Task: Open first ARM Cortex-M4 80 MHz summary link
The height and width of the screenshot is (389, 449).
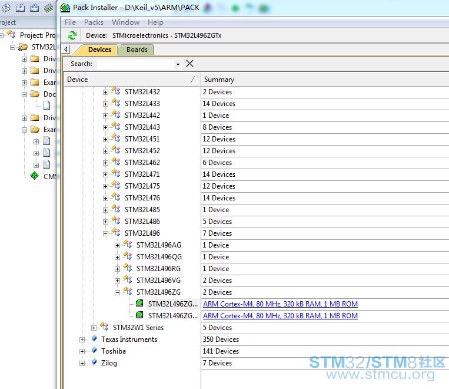Action: click(280, 304)
